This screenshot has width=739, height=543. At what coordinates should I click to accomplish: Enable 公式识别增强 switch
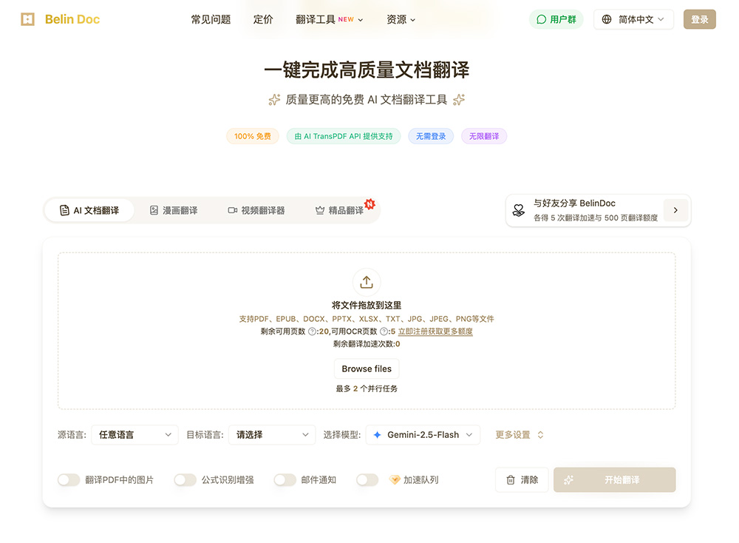[185, 480]
